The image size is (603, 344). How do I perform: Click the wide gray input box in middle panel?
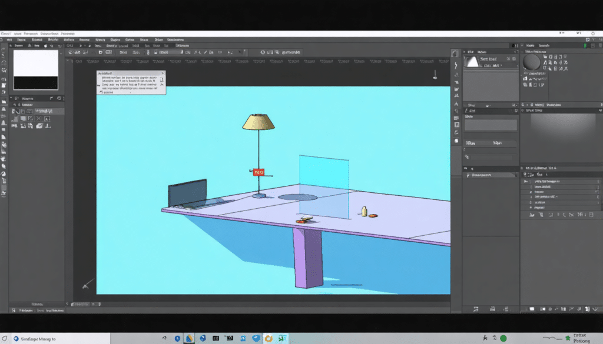pos(491,125)
